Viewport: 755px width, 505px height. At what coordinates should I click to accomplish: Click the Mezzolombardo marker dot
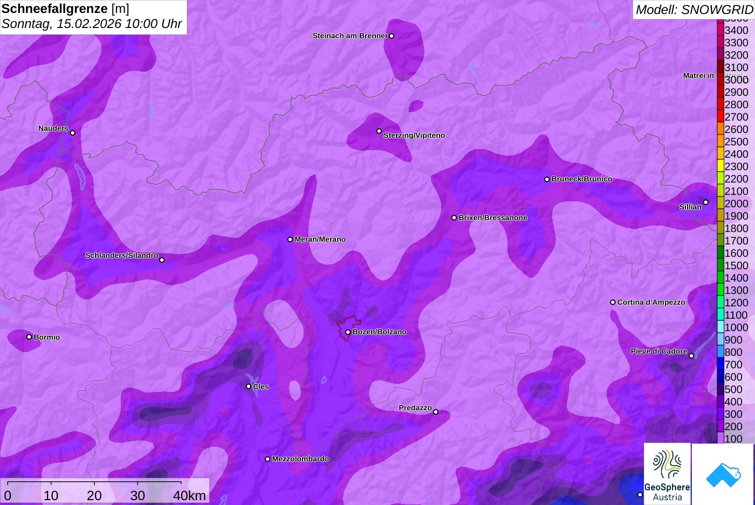(267, 459)
